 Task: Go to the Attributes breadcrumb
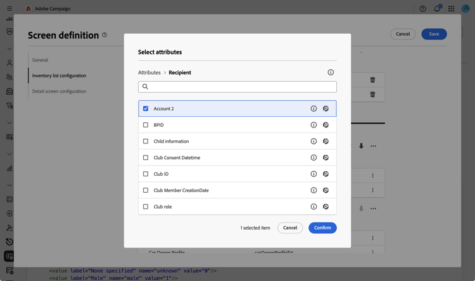(149, 72)
